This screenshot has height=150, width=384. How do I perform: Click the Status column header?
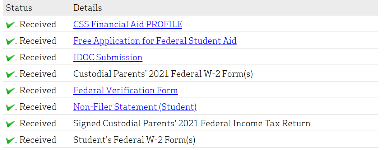tap(19, 8)
